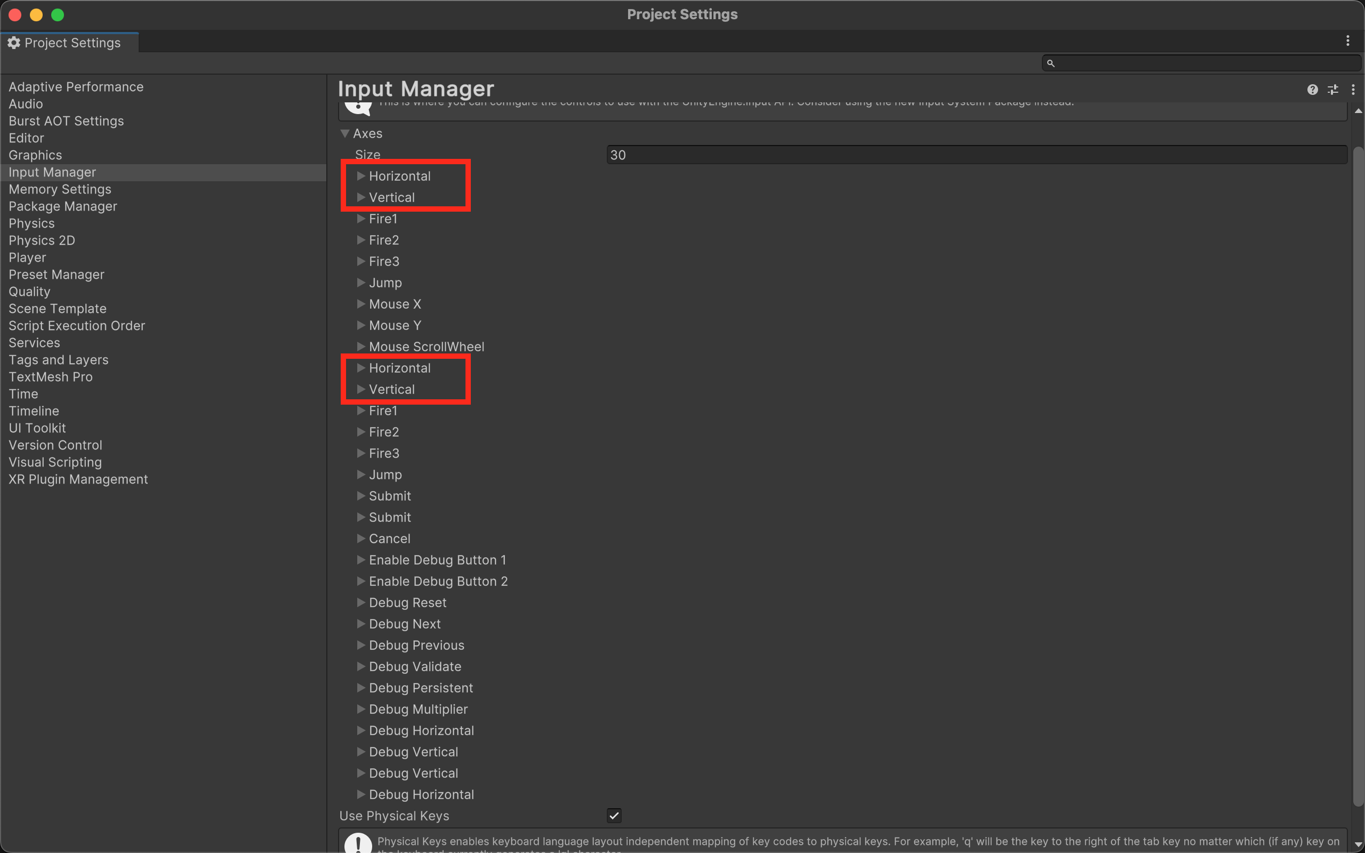Click the search magnifier icon

[x=1050, y=63]
